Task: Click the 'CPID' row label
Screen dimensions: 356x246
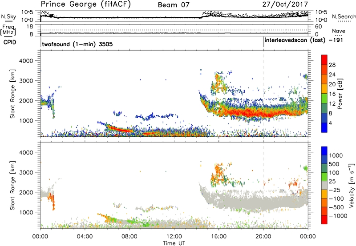Action: point(10,42)
